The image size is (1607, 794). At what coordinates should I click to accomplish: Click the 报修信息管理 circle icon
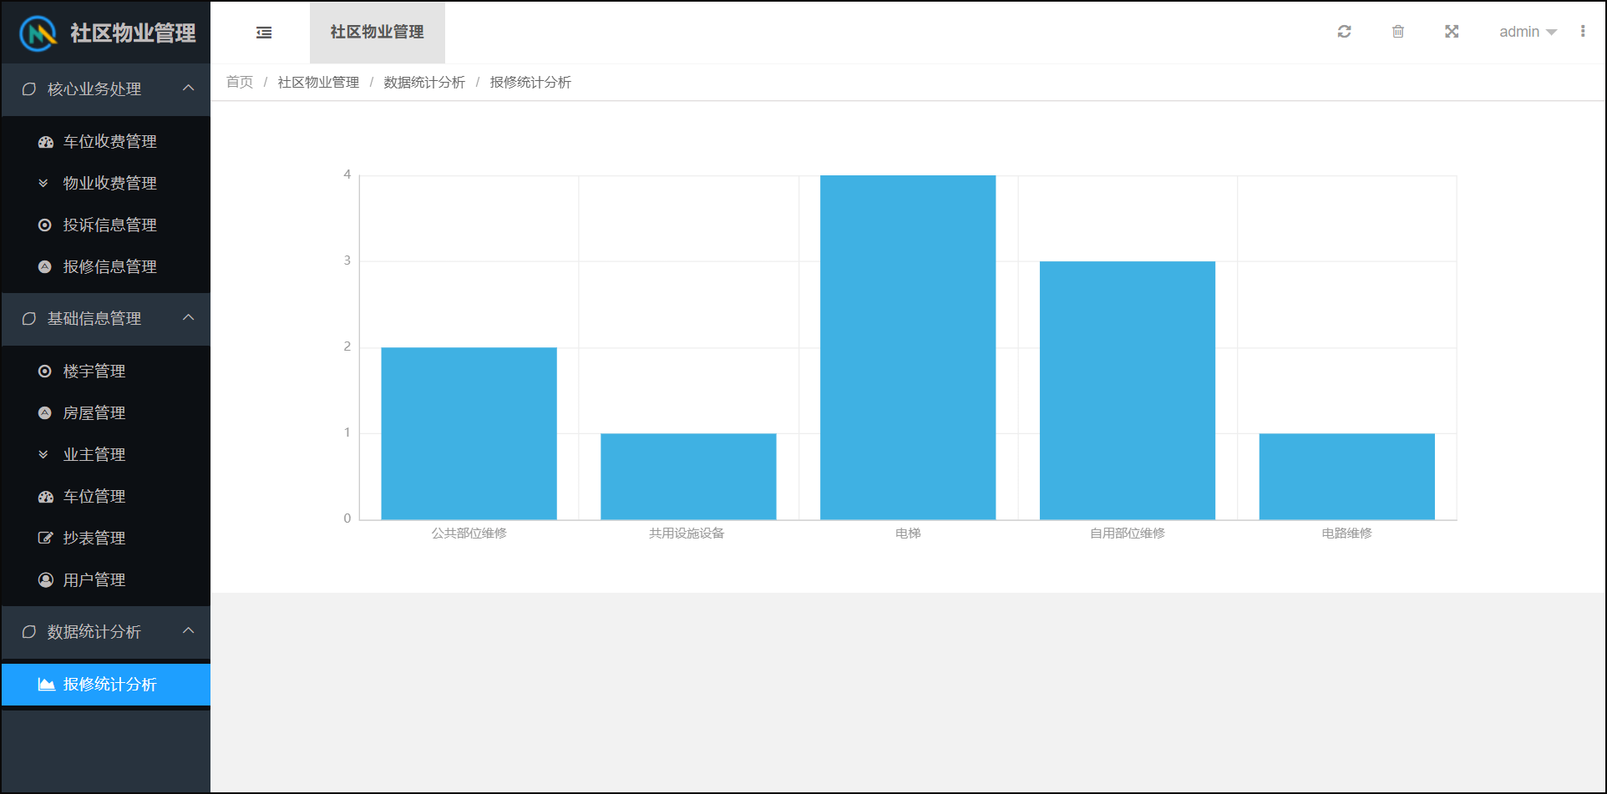tap(45, 267)
